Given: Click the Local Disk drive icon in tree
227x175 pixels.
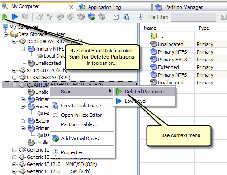Looking at the screenshot, I should tap(40, 56).
